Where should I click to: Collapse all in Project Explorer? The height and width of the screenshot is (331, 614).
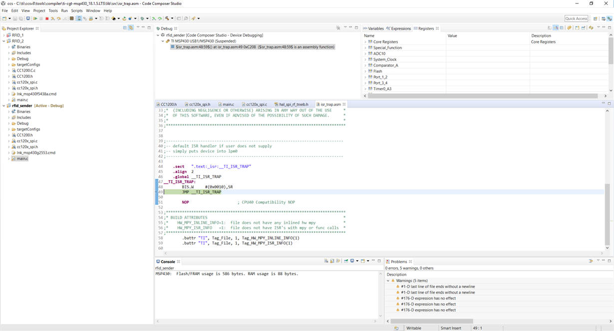(125, 28)
